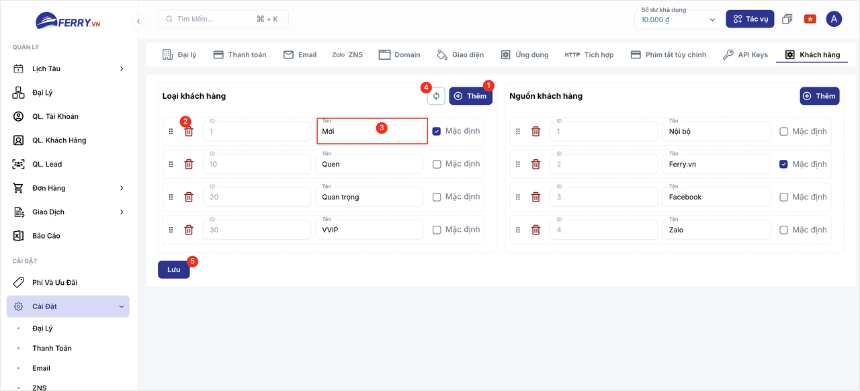
Task: Collapse the sidebar with the chevron button
Action: [138, 21]
